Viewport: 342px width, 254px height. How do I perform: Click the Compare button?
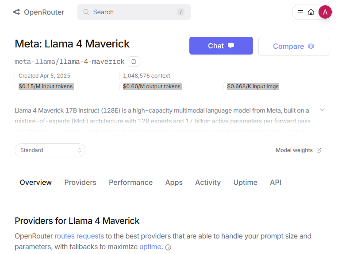(293, 46)
